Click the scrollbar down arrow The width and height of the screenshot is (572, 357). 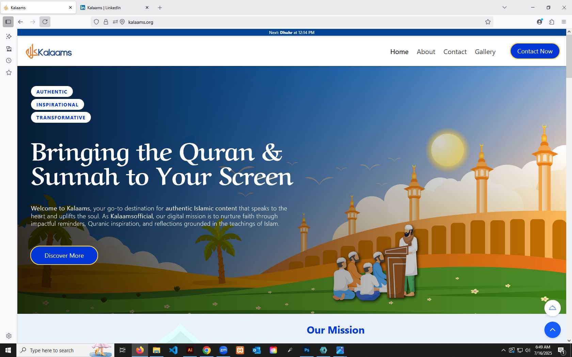coord(569,341)
